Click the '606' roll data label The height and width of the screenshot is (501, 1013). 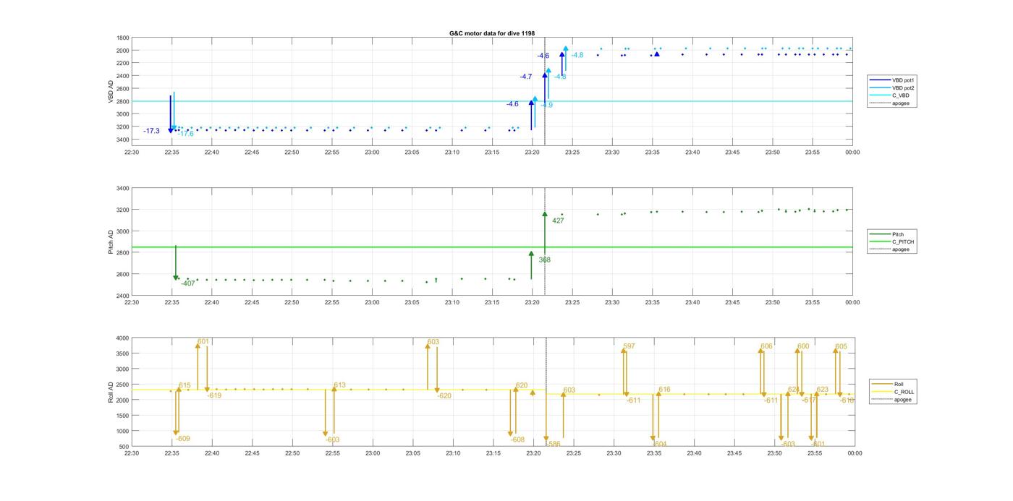(x=766, y=346)
